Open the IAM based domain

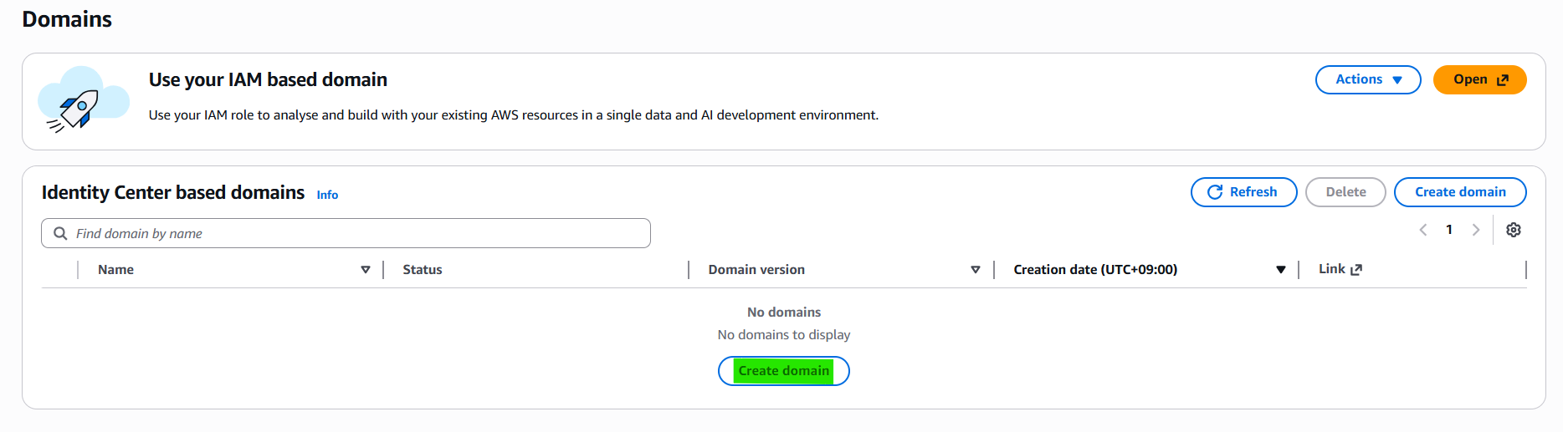pyautogui.click(x=1479, y=79)
